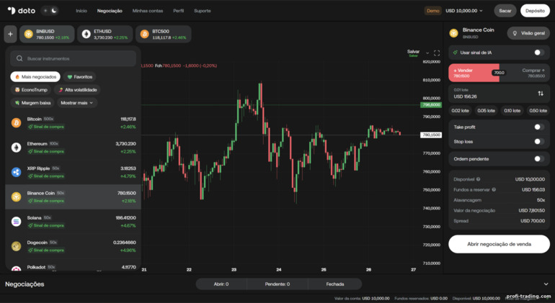Image resolution: width=555 pixels, height=303 pixels.
Task: Select the Comprar side
Action: coord(525,73)
